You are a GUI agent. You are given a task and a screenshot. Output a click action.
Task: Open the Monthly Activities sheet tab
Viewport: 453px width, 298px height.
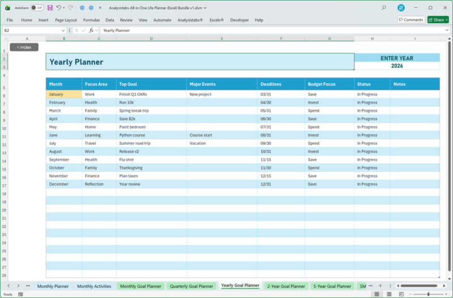(94, 286)
